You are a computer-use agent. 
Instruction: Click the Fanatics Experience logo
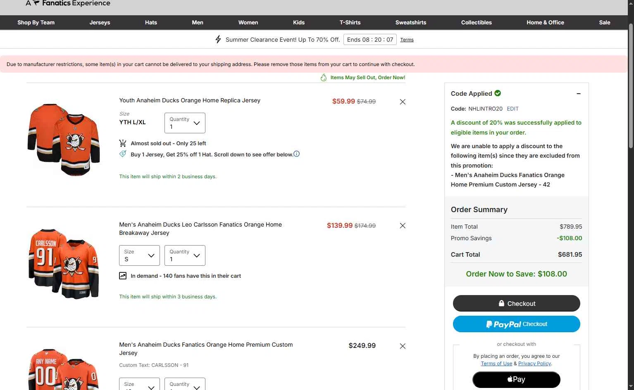[x=68, y=3]
